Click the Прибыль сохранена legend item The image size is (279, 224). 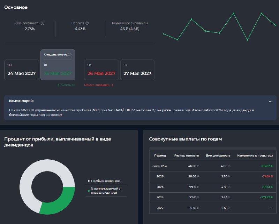pos(104,181)
